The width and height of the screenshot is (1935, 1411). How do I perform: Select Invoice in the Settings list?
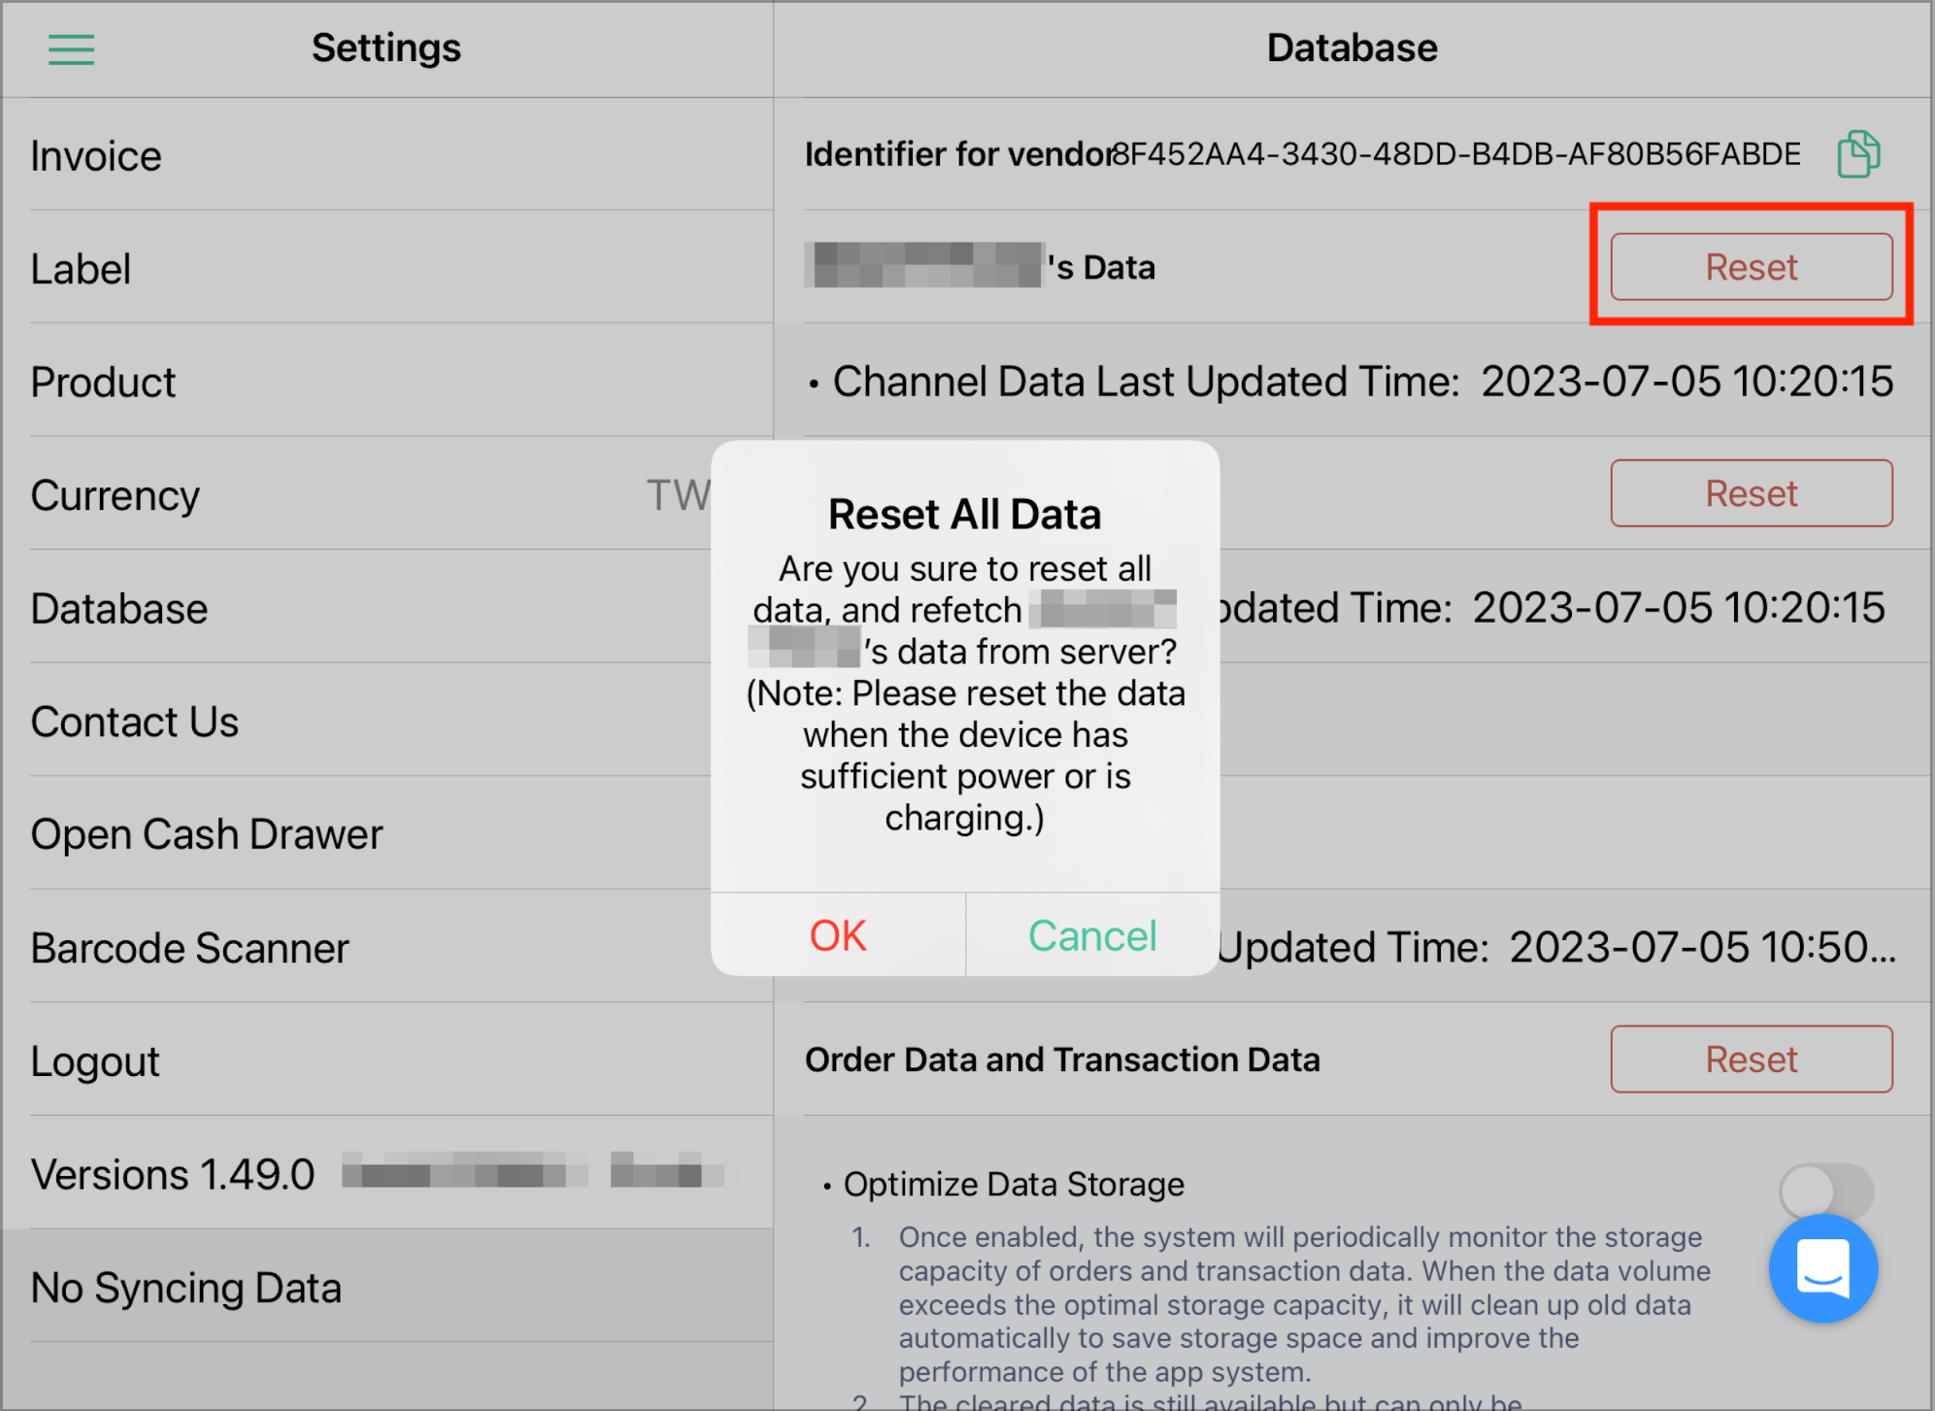point(96,154)
